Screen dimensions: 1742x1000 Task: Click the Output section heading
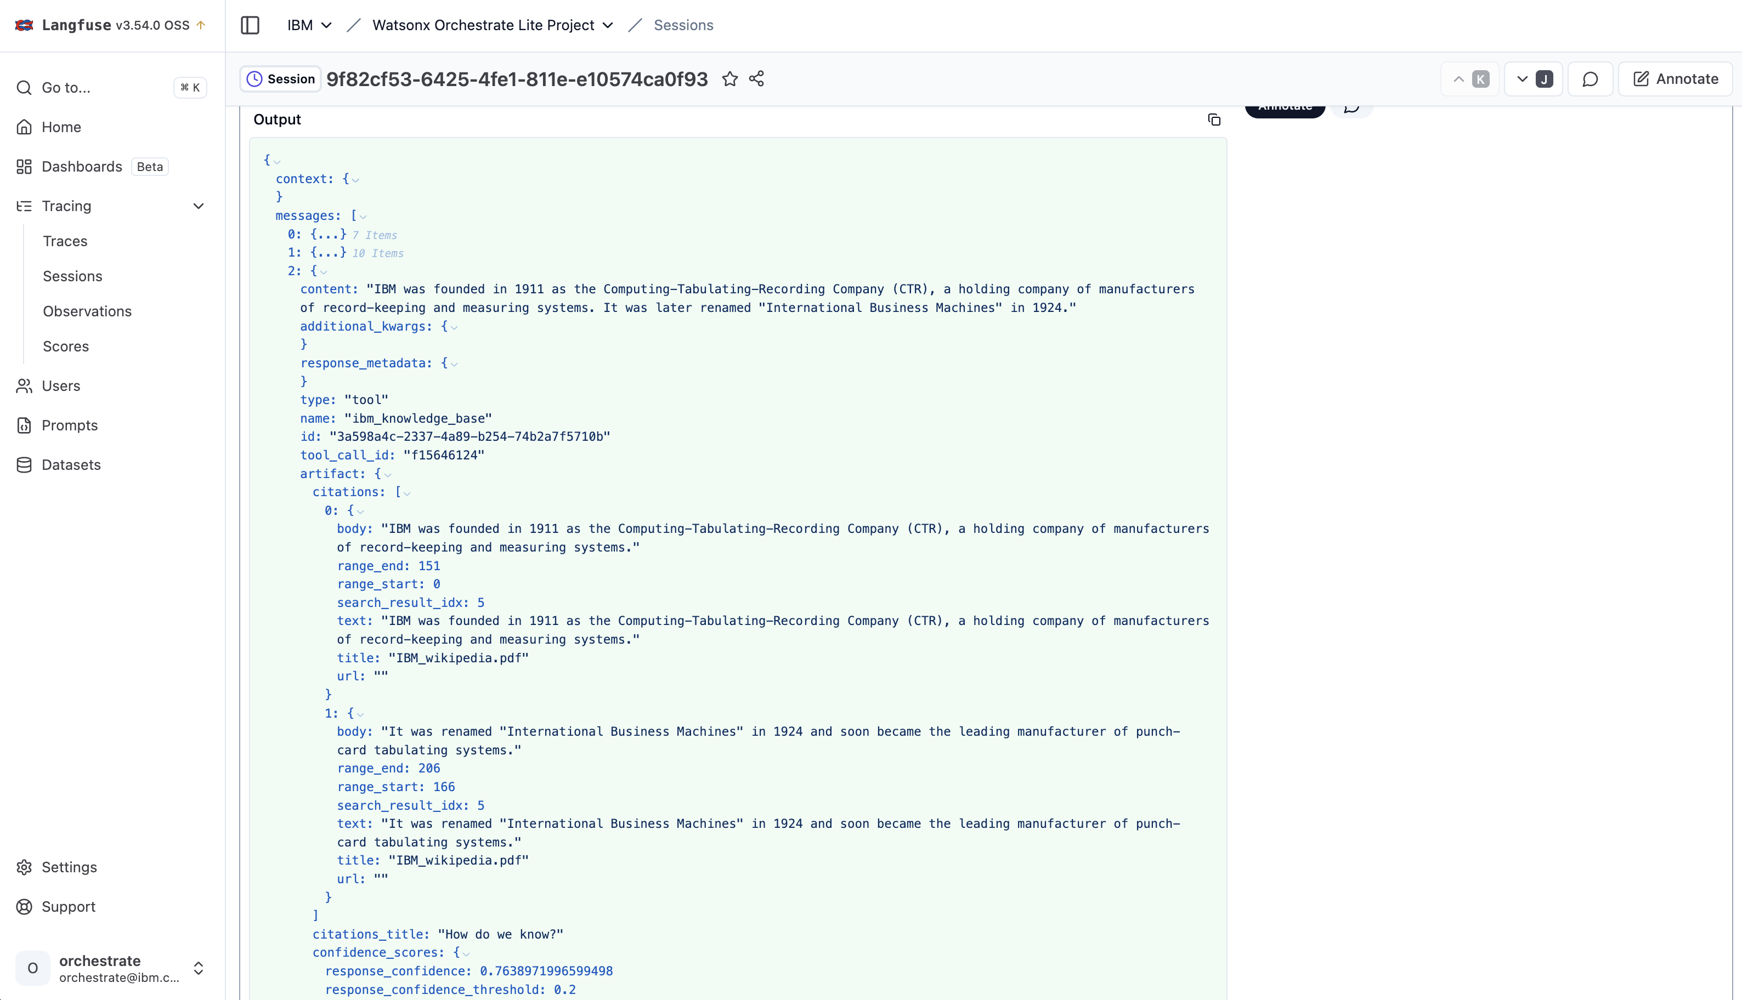click(x=277, y=120)
